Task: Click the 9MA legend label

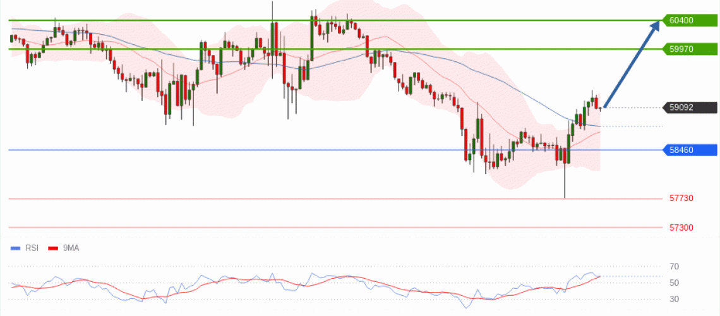Action: (x=71, y=248)
